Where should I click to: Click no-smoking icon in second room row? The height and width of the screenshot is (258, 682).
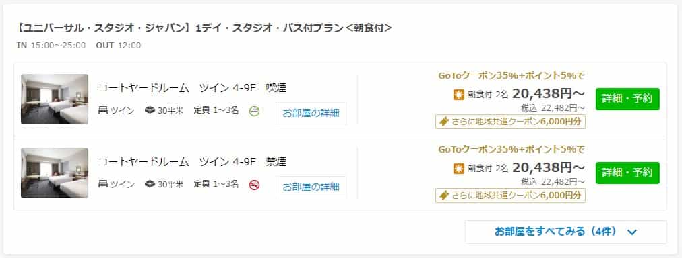coord(255,185)
